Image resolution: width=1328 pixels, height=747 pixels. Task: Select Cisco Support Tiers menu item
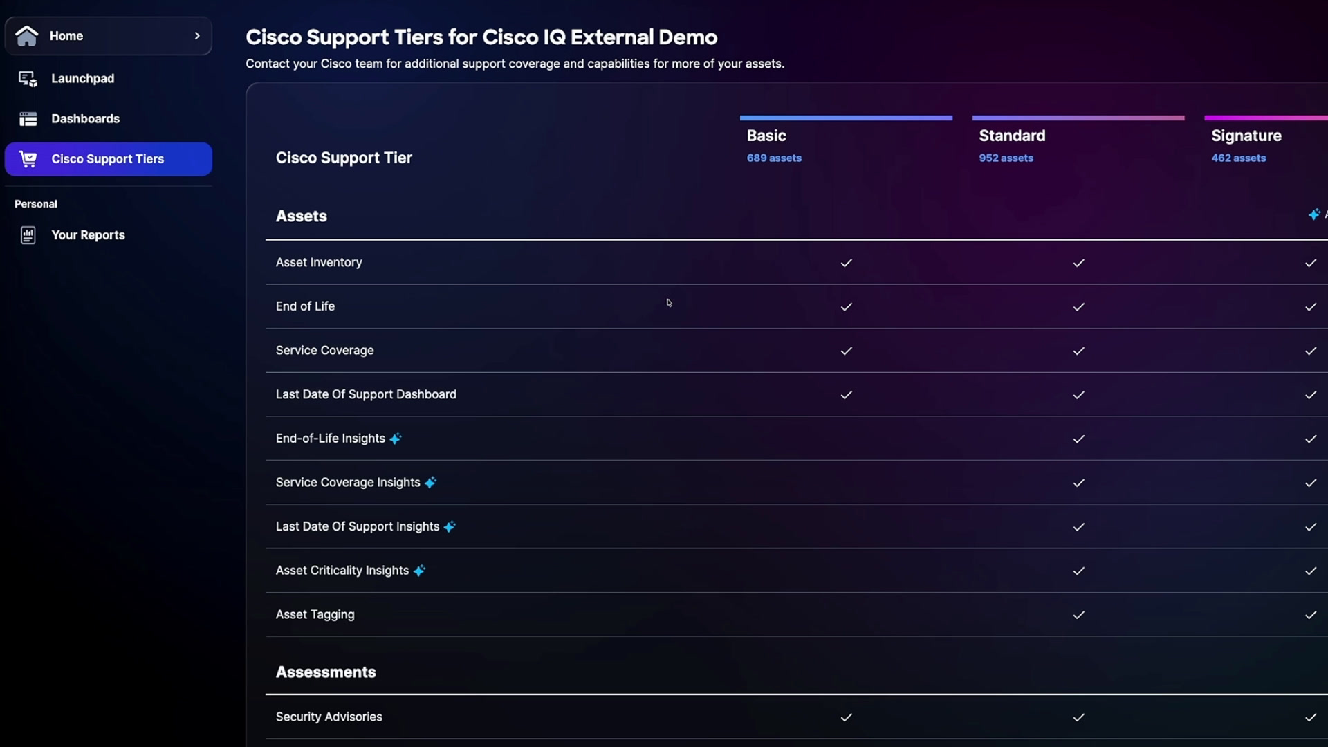click(109, 159)
